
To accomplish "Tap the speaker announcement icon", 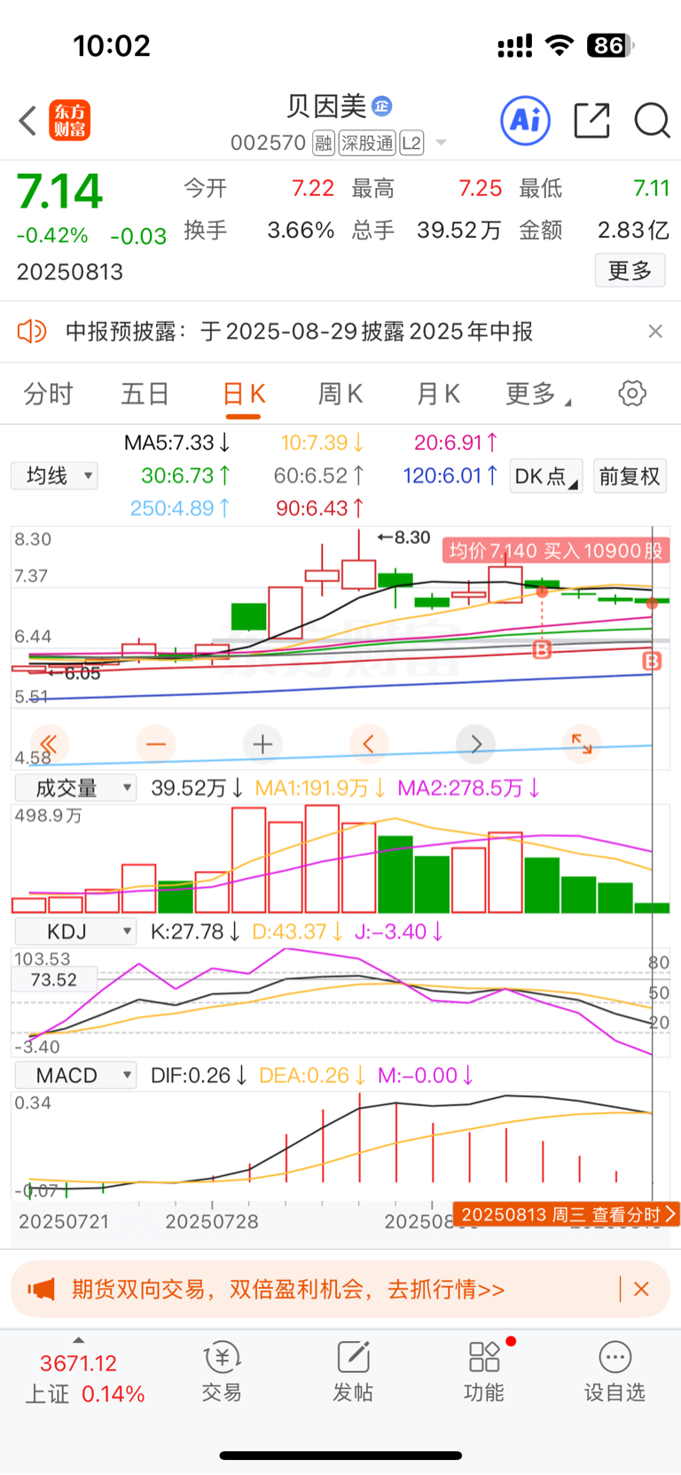I will (31, 332).
